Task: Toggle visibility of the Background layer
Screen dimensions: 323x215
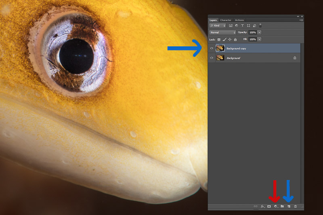Action: [x=212, y=58]
